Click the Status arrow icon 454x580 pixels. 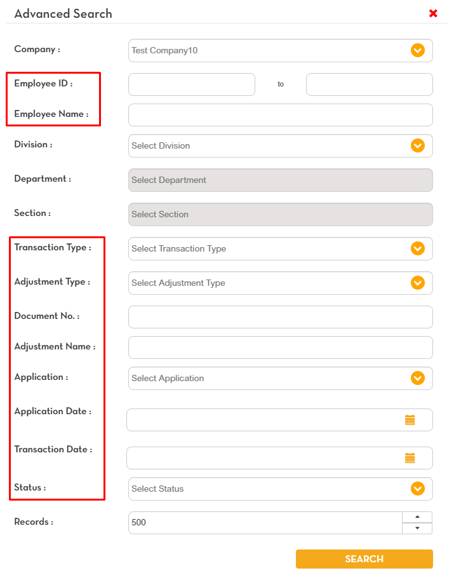coord(417,489)
